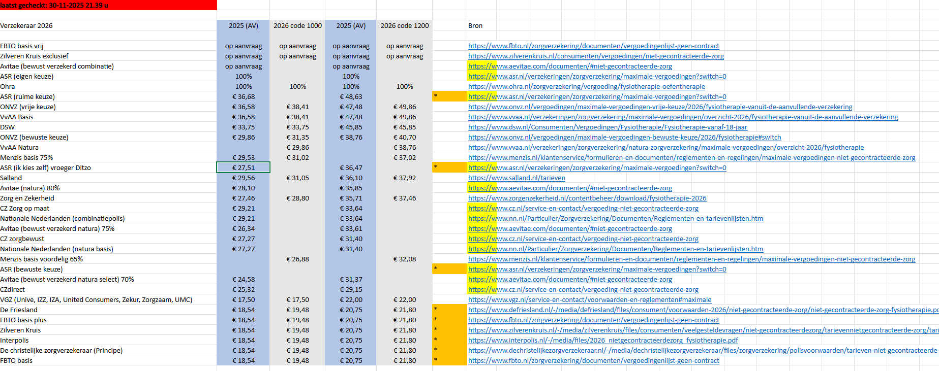
Task: Open the vvaa.nl link for VvAA Basis
Action: [x=683, y=117]
